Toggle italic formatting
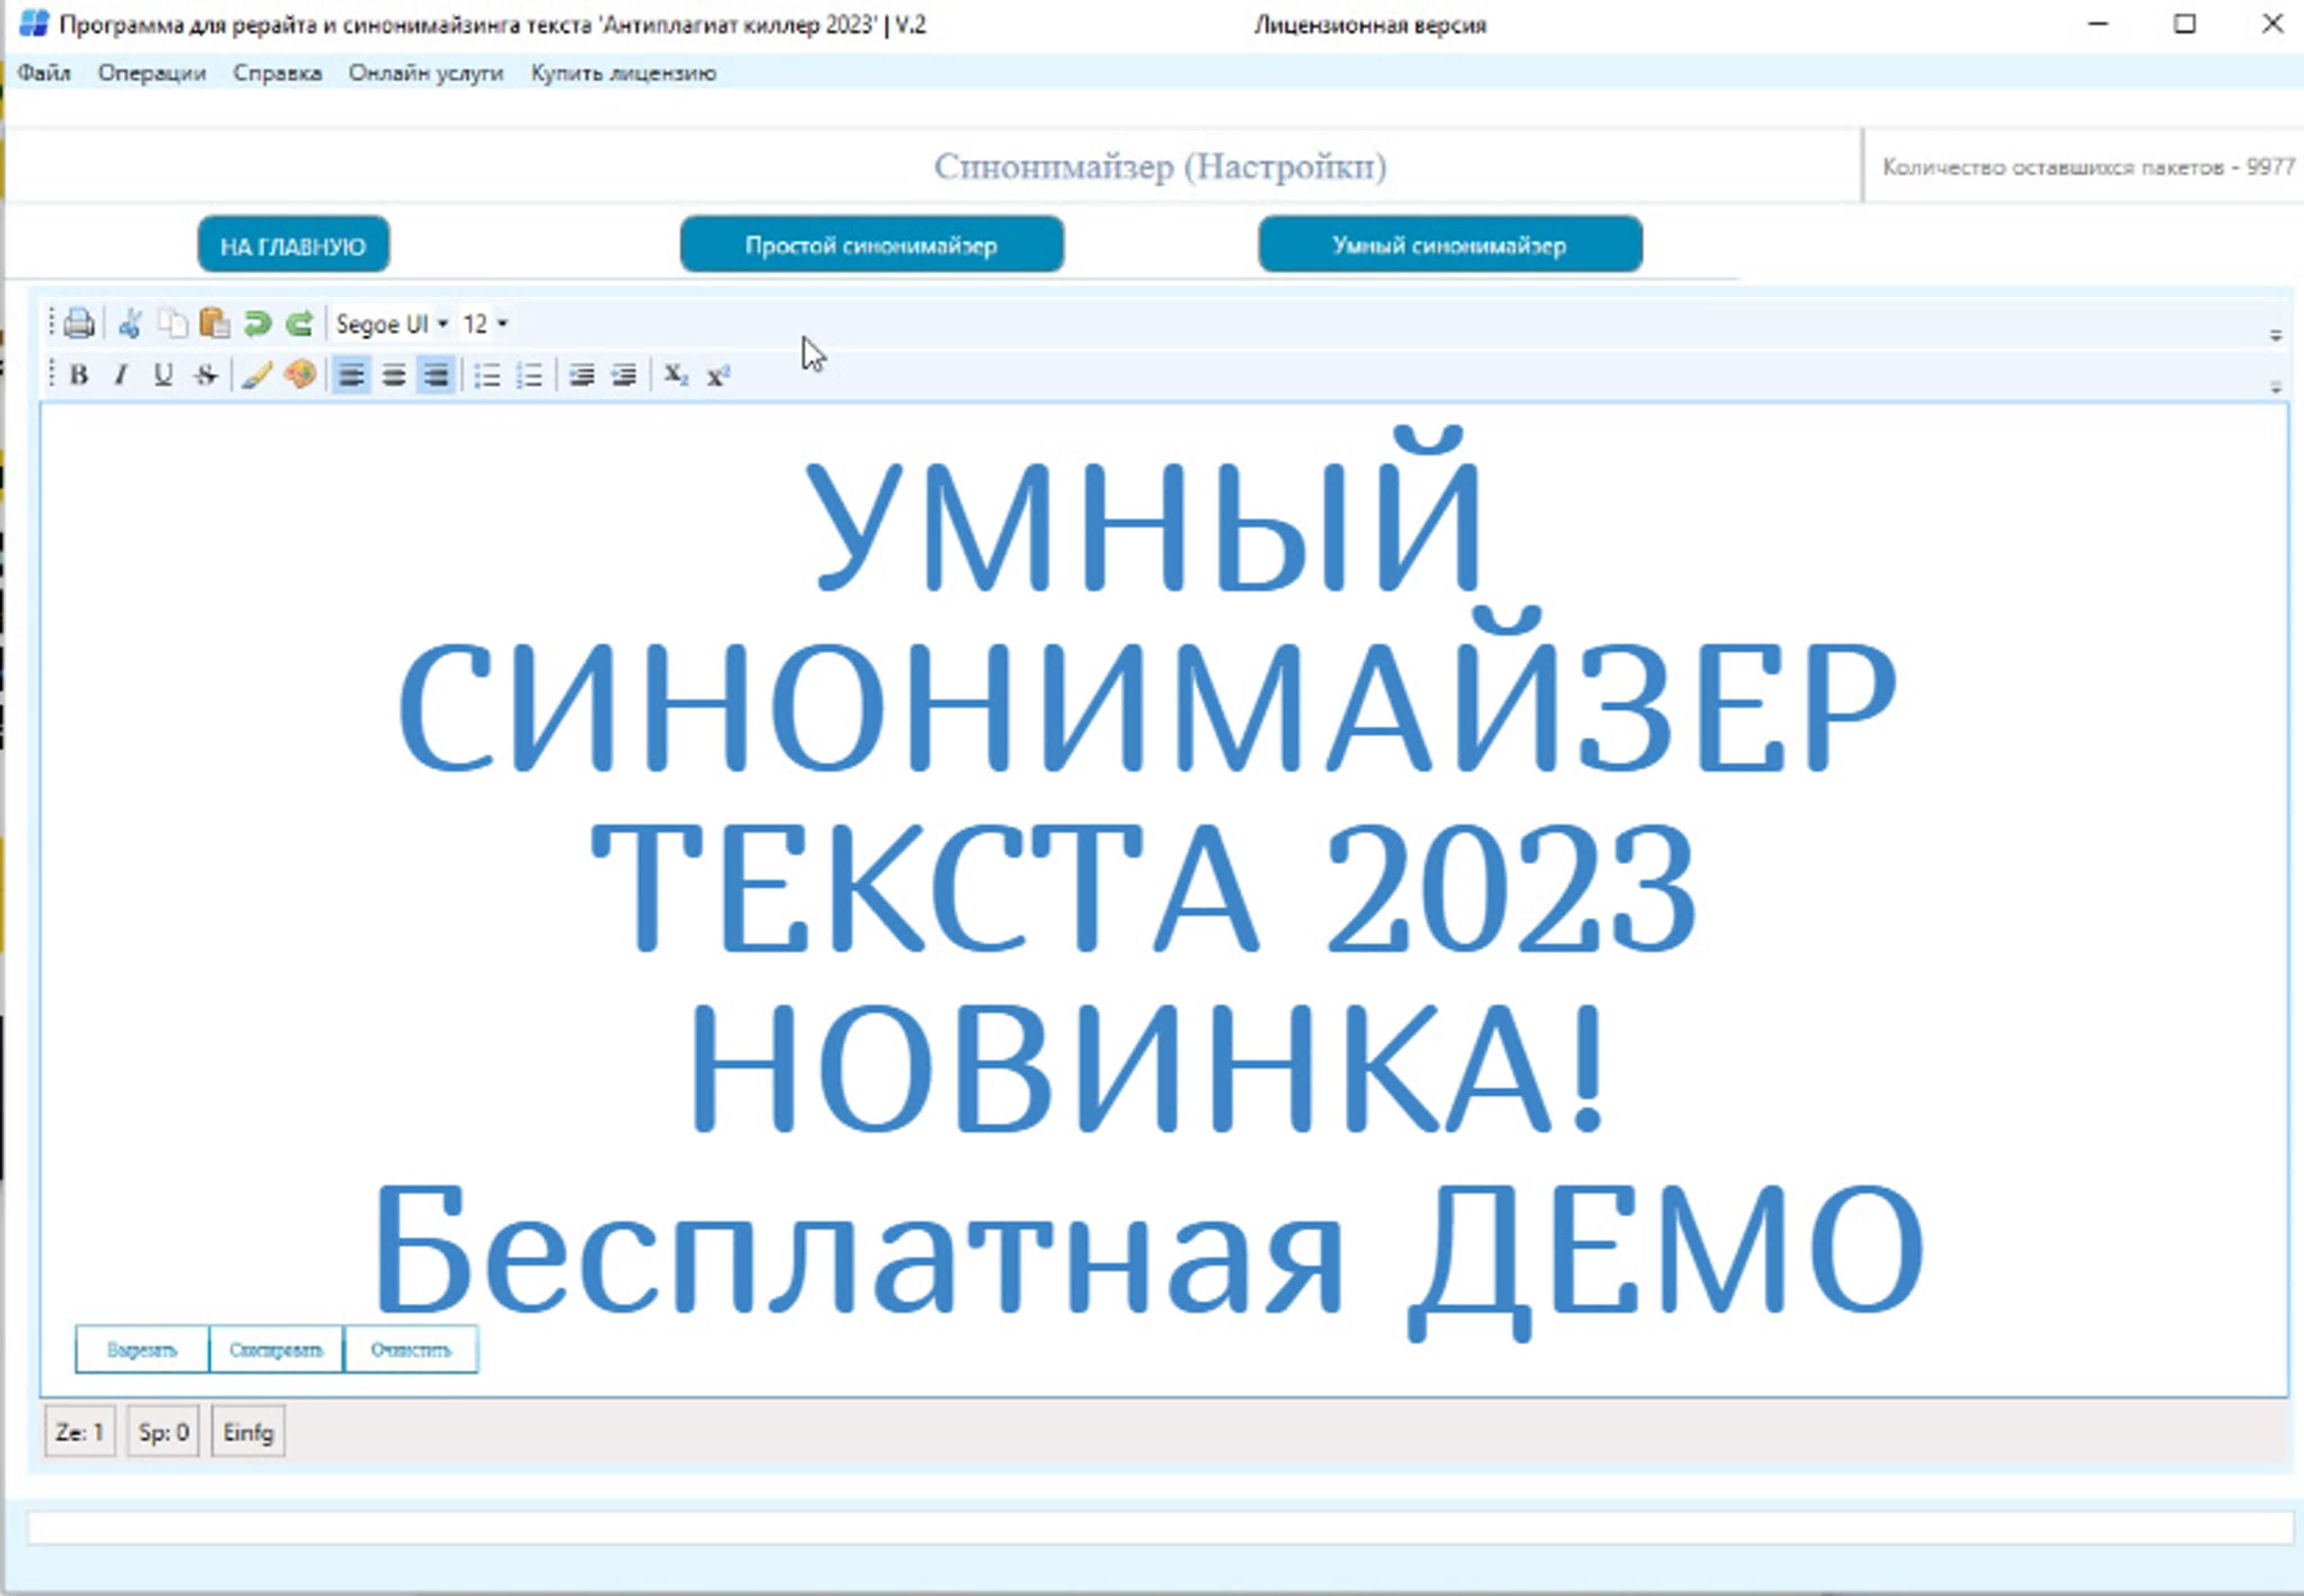Screen dimensions: 2304x1596 121,375
